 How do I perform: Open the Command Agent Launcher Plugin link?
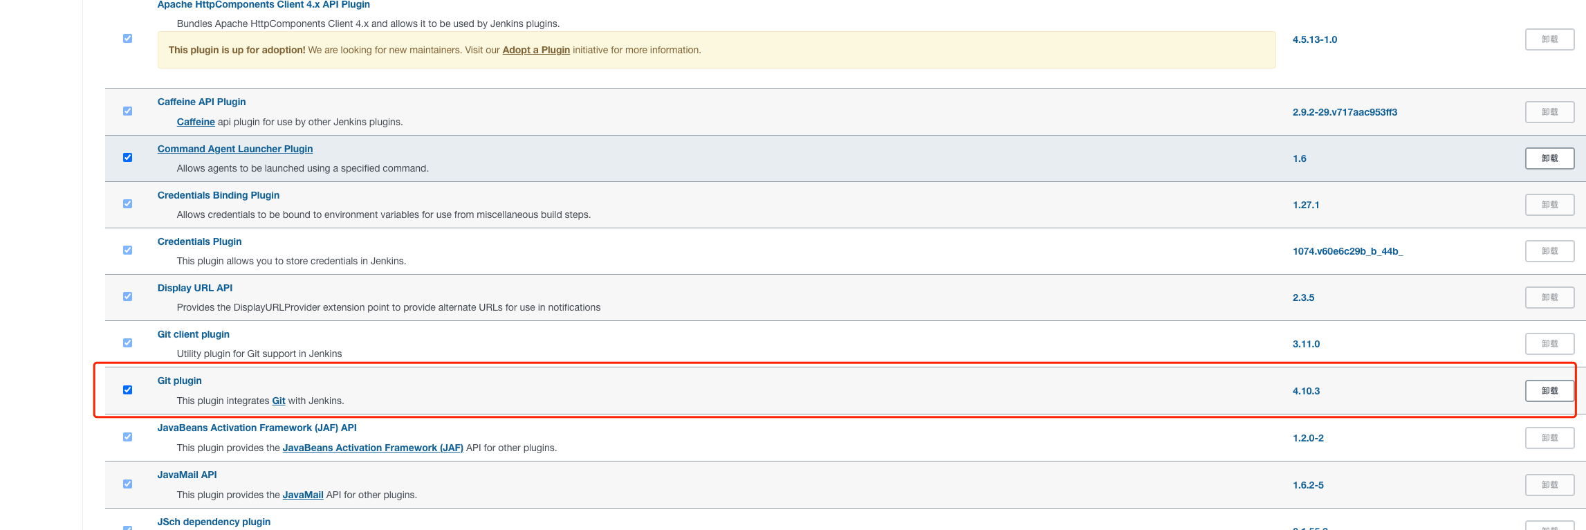(235, 149)
